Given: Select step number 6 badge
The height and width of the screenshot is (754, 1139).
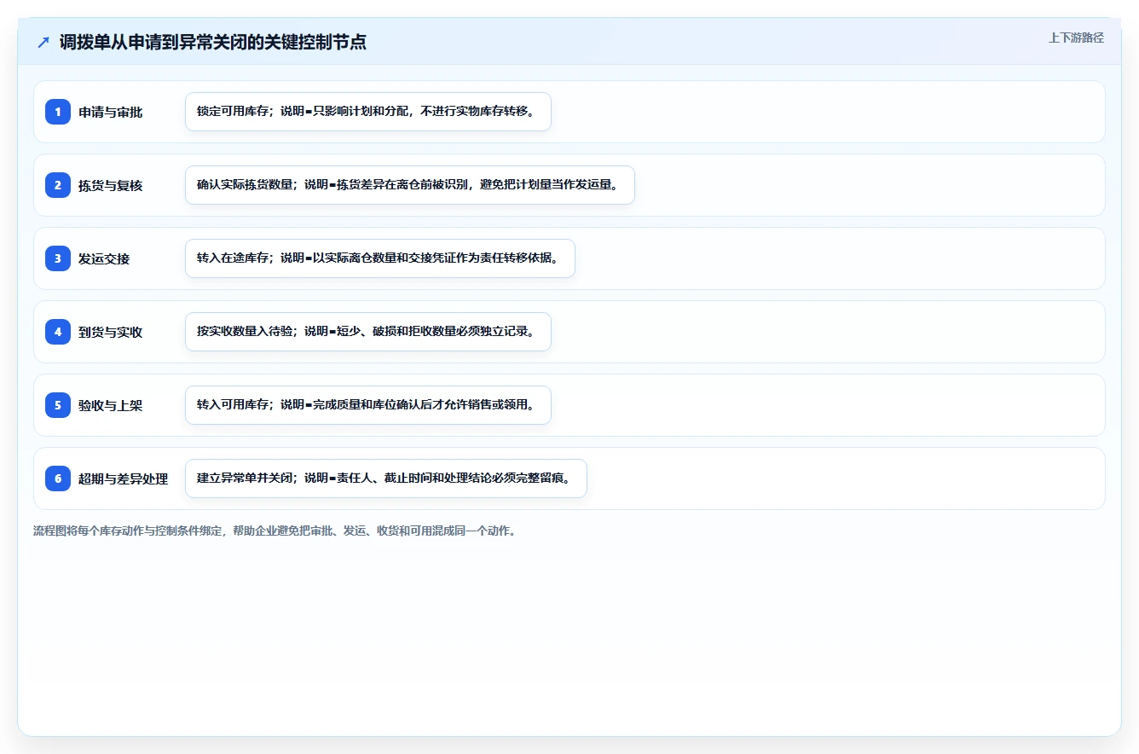Looking at the screenshot, I should (x=58, y=478).
